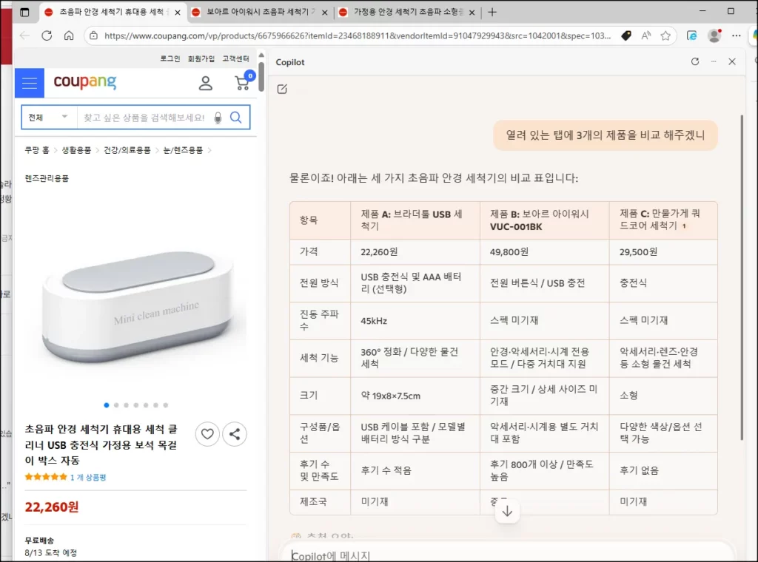Select the last product image dot
The image size is (758, 562).
tap(165, 405)
